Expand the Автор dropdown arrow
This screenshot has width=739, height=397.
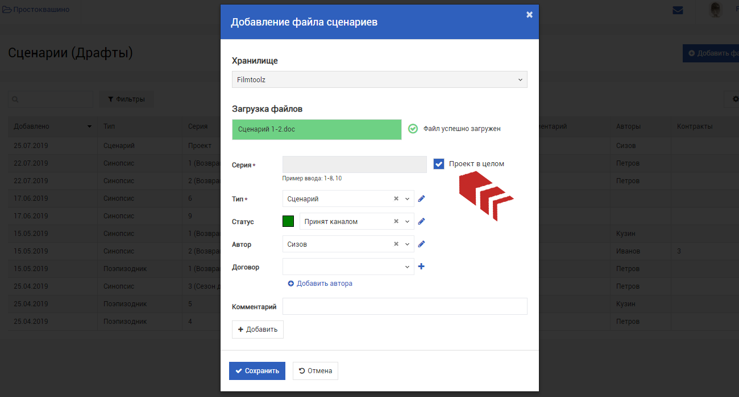pos(407,244)
